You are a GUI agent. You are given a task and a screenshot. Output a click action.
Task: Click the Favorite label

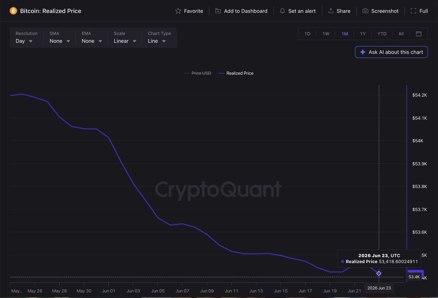pyautogui.click(x=194, y=11)
